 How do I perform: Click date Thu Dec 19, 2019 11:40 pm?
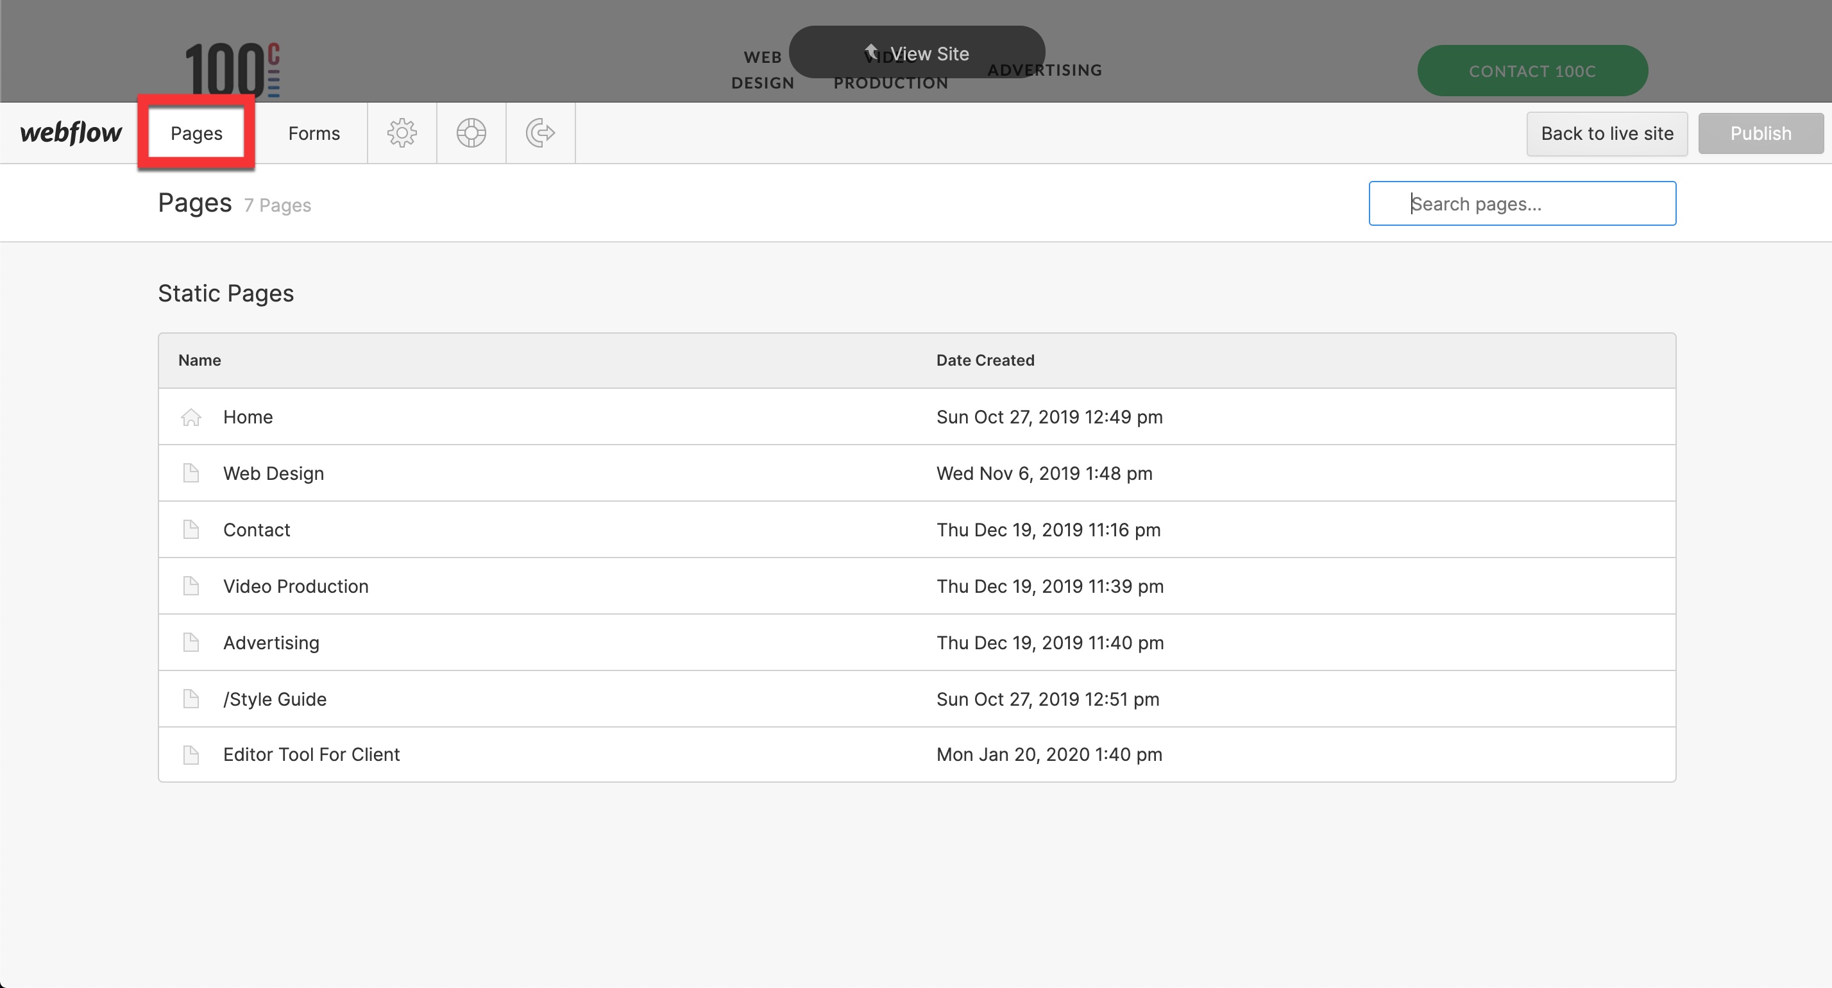point(1049,642)
